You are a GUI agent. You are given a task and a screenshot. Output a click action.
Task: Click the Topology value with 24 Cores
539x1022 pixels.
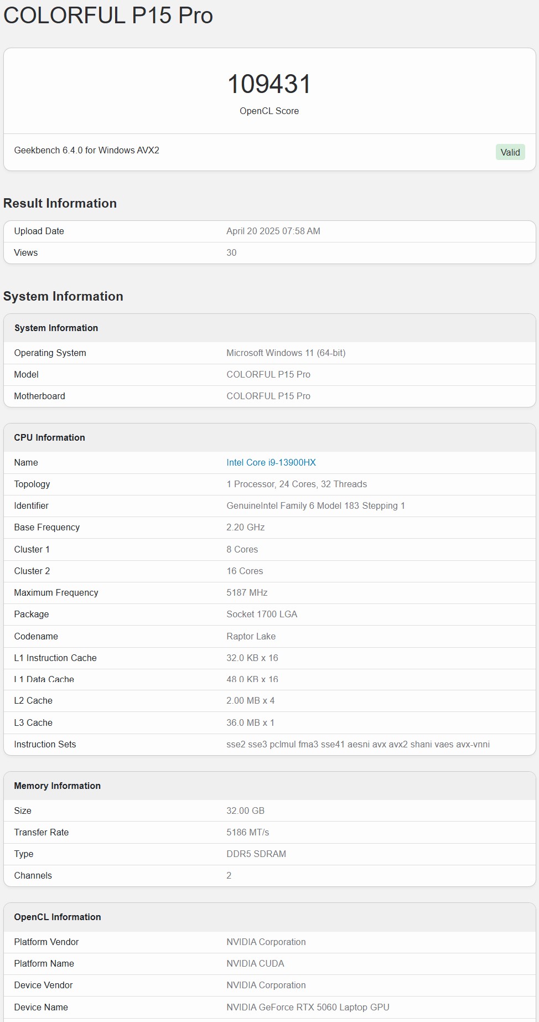point(296,484)
